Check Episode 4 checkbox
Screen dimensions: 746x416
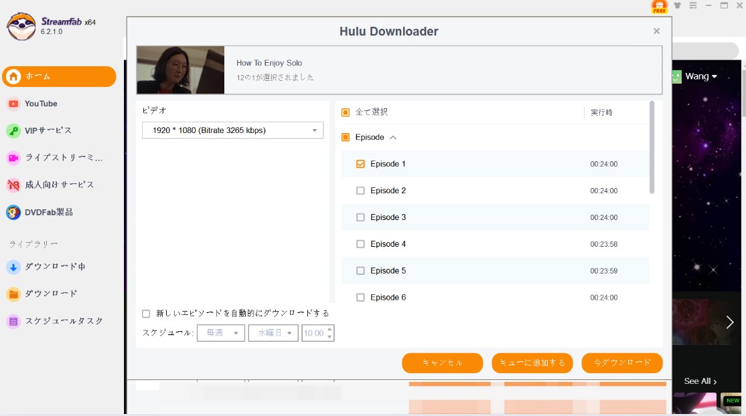click(x=360, y=244)
